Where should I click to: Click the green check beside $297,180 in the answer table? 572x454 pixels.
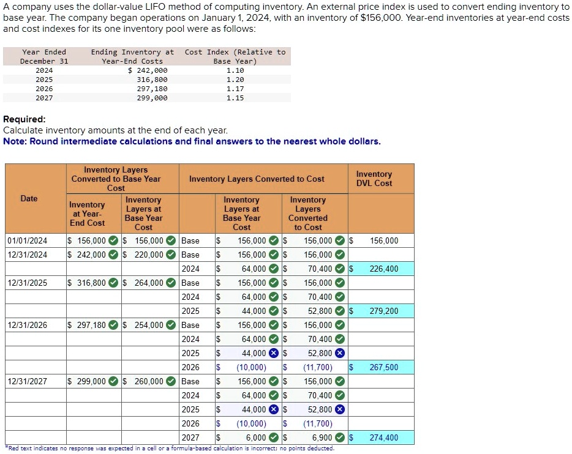114,325
